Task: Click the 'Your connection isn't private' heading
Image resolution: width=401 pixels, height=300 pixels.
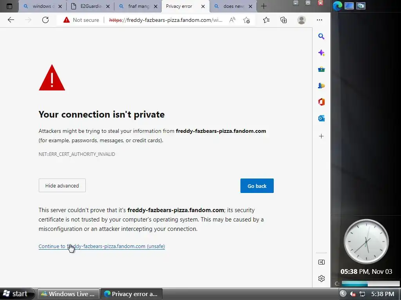Action: tap(101, 114)
